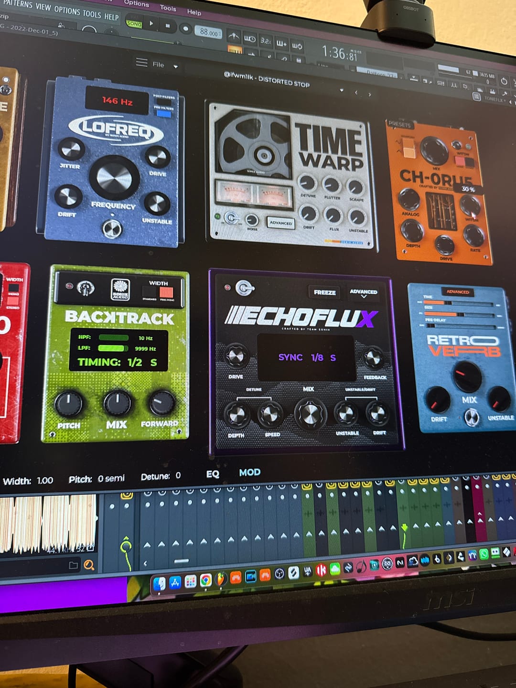Open the preset list dropdown arrow
Viewport: 516px width, 688px height.
(342, 90)
